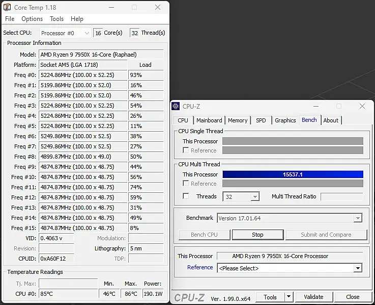375x305 pixels.
Task: Minimize the Core Temp window
Action: coord(111,7)
